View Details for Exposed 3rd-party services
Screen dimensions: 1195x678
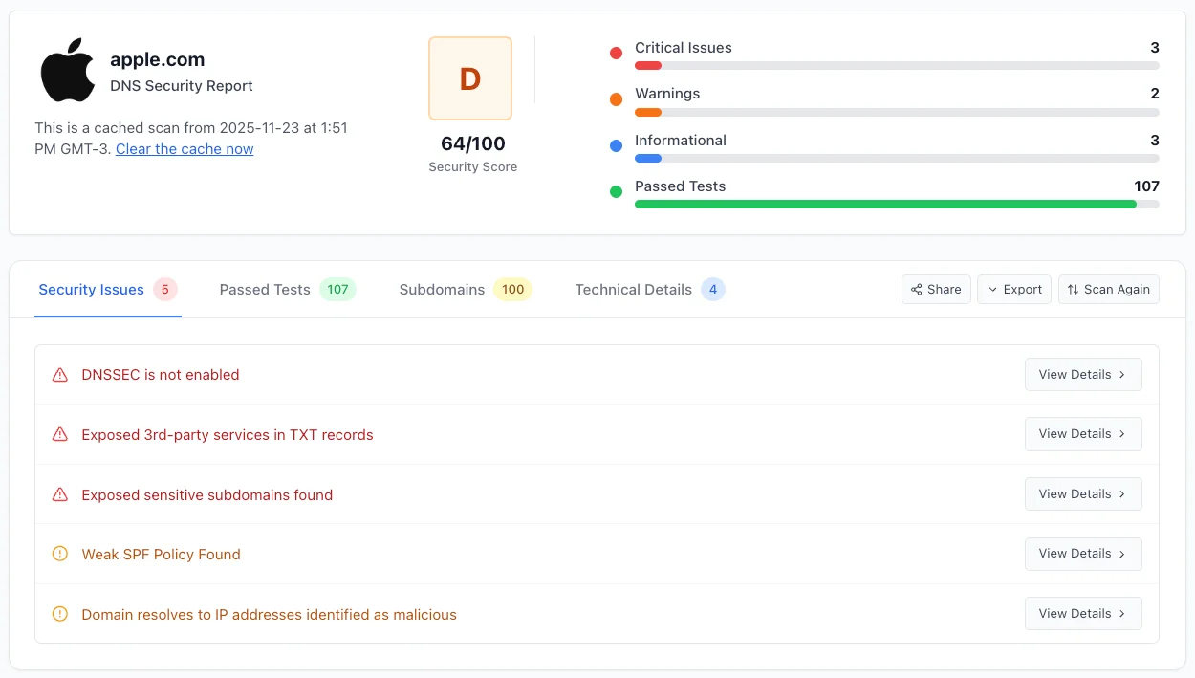tap(1083, 434)
